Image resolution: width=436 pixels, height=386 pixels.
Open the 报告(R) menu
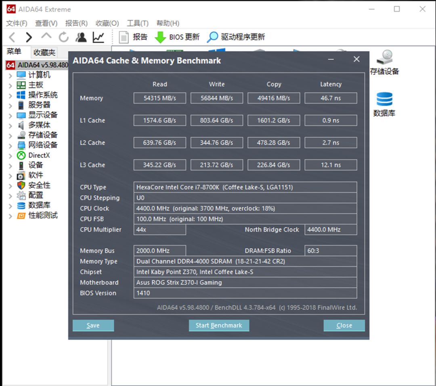(x=76, y=23)
